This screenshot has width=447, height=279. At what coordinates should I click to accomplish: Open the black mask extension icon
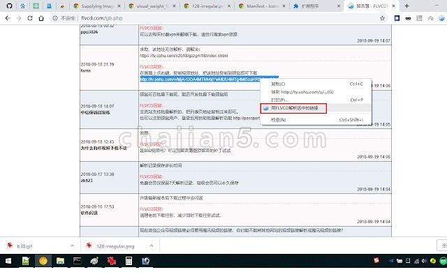(x=408, y=18)
